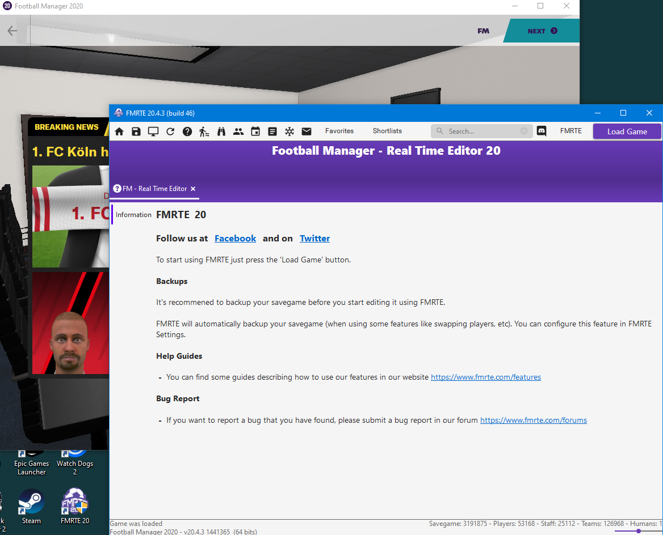Open the Shortlists menu
663x535 pixels.
coord(387,131)
